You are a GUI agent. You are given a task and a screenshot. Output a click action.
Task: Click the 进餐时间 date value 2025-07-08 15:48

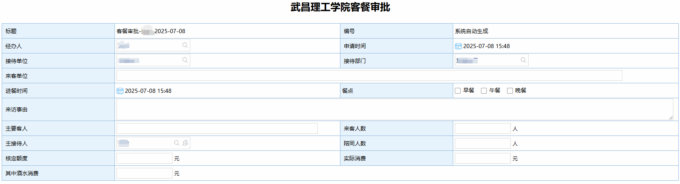click(148, 91)
